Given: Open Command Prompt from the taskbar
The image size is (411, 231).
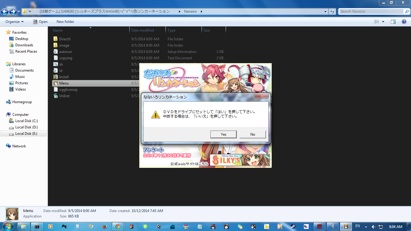Looking at the screenshot, I should coord(37,226).
